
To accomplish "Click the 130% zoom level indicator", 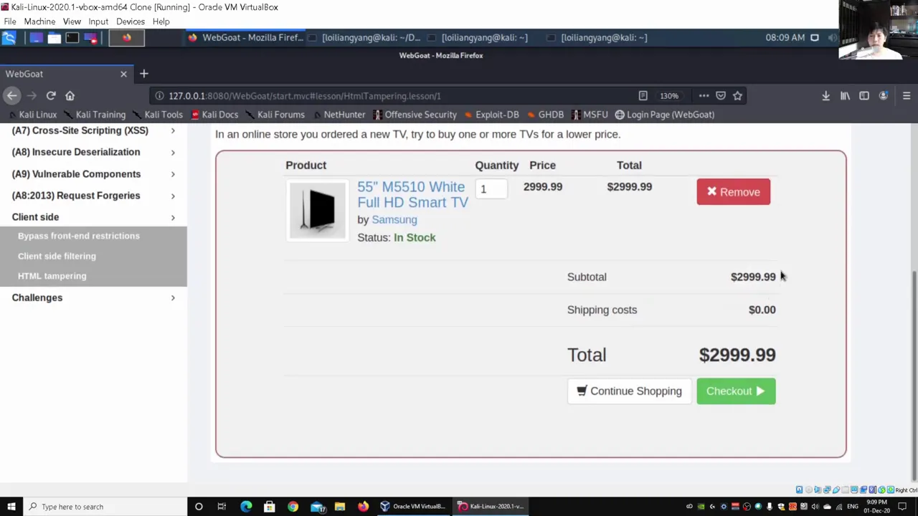I will click(669, 96).
